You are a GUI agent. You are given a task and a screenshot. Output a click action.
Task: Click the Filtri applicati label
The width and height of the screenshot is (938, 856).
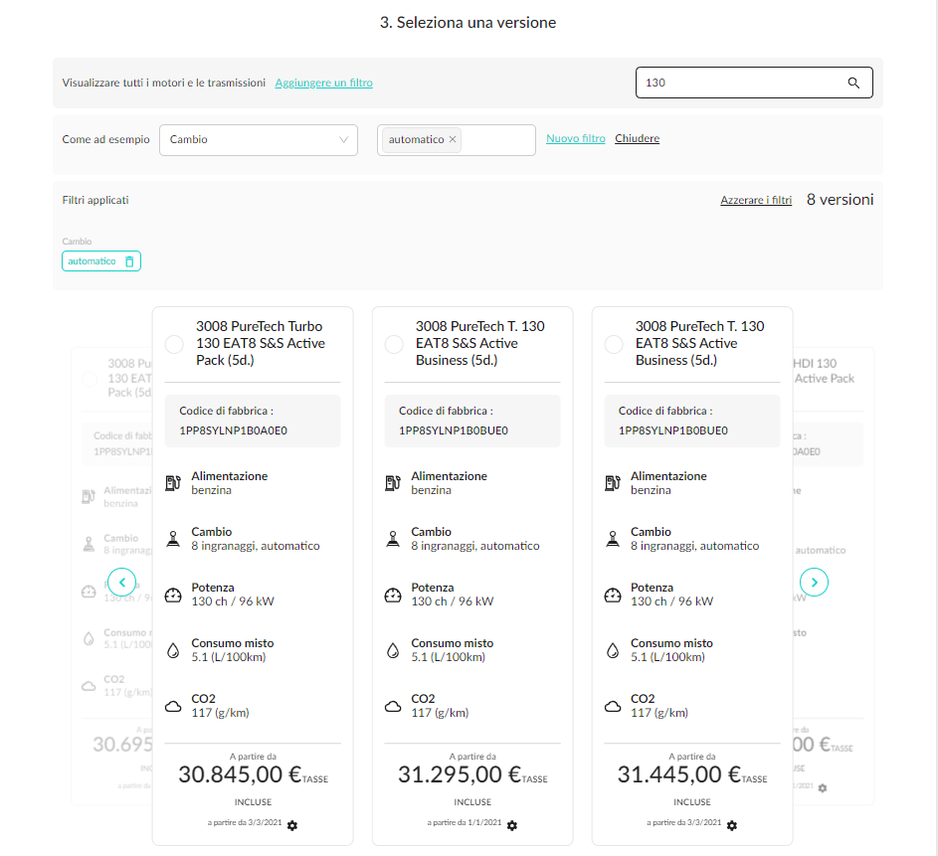pyautogui.click(x=95, y=200)
